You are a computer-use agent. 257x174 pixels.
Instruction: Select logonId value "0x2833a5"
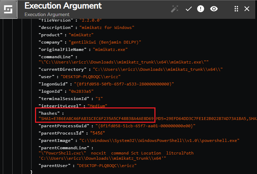coord(81,91)
